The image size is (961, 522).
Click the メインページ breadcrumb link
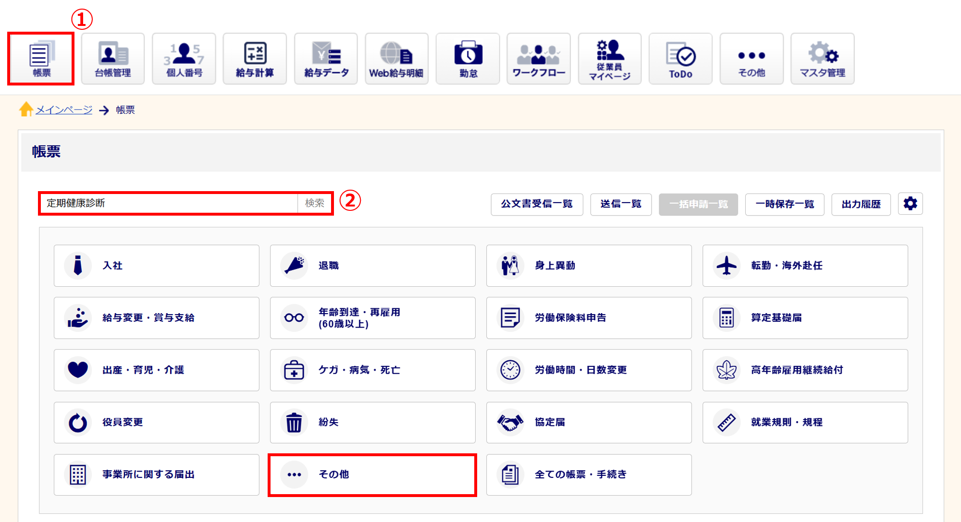[x=64, y=110]
